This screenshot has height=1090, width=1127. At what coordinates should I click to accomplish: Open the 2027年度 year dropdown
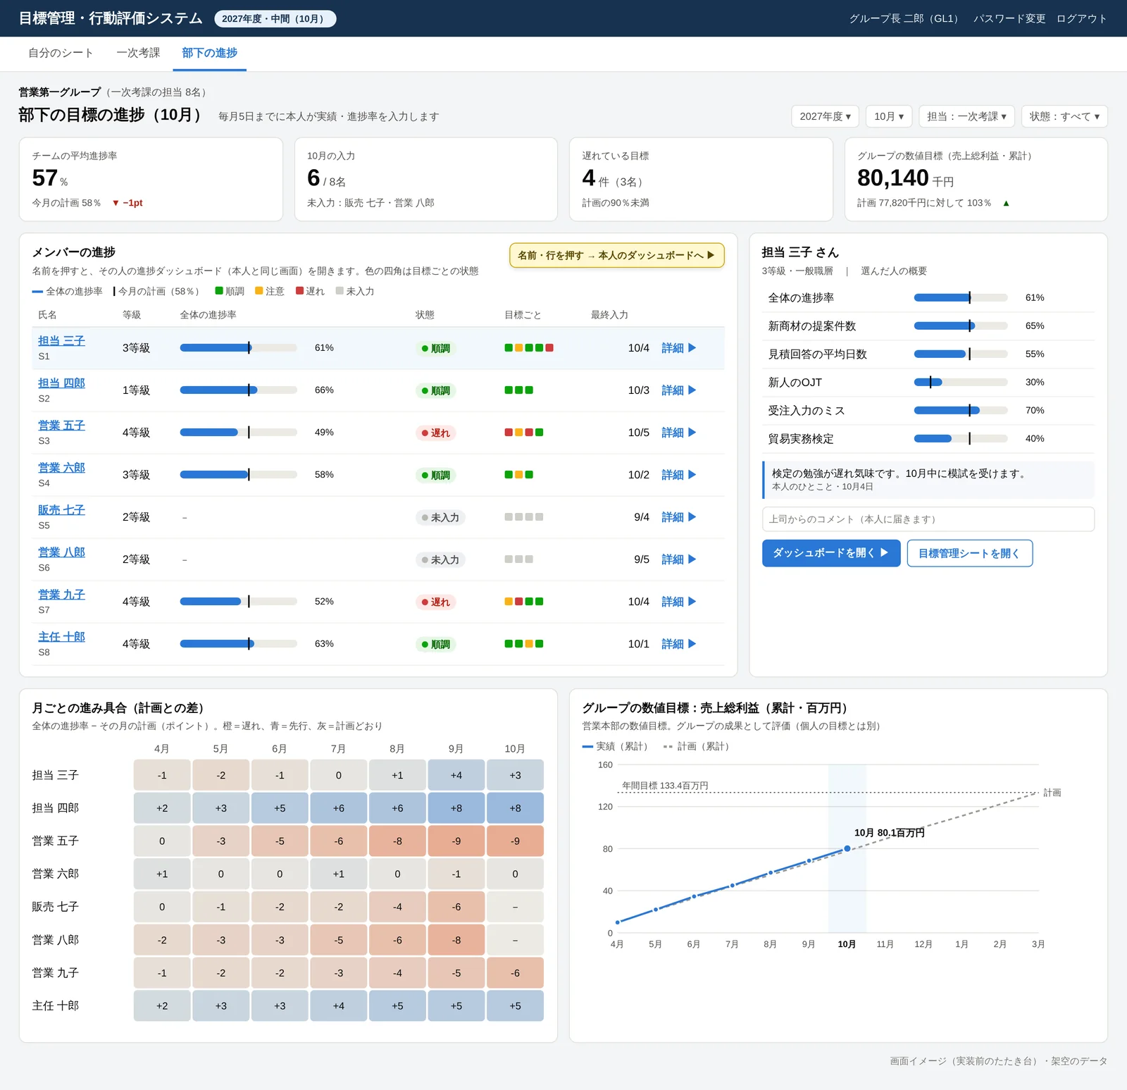click(x=826, y=116)
